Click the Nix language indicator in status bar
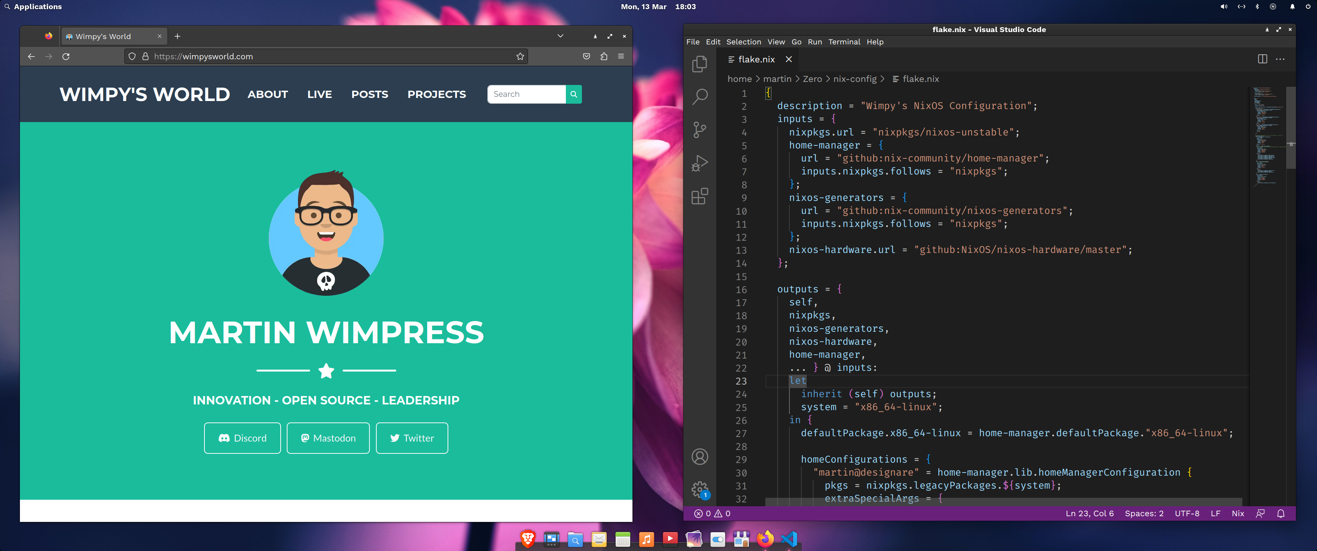The image size is (1317, 551). pyautogui.click(x=1239, y=513)
